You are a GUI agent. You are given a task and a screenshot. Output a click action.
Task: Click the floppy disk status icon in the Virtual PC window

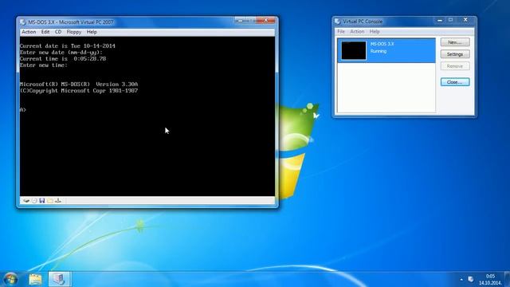click(x=42, y=201)
